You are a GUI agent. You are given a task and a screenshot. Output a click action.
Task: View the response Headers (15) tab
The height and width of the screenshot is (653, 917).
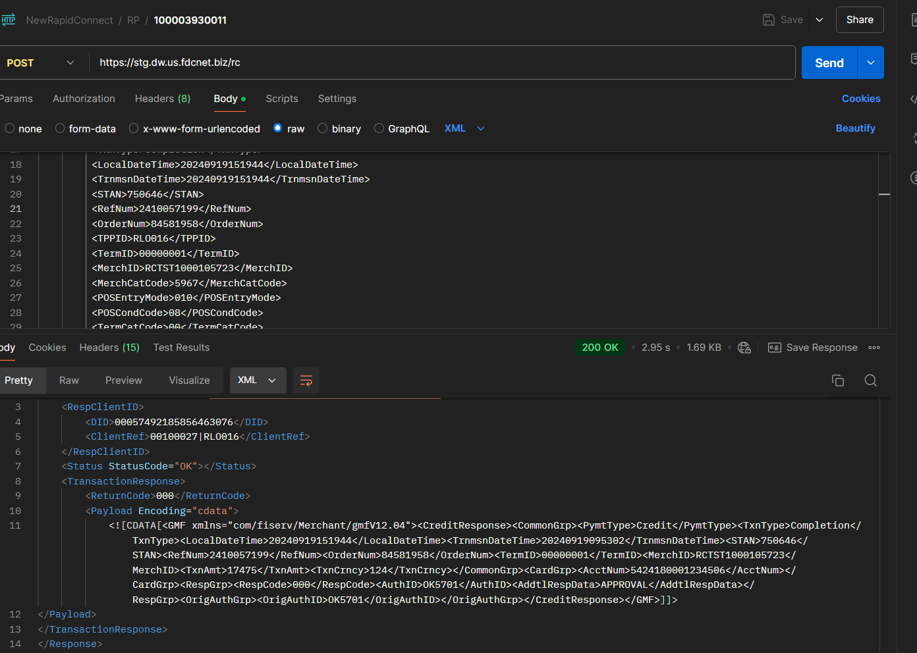coord(109,348)
